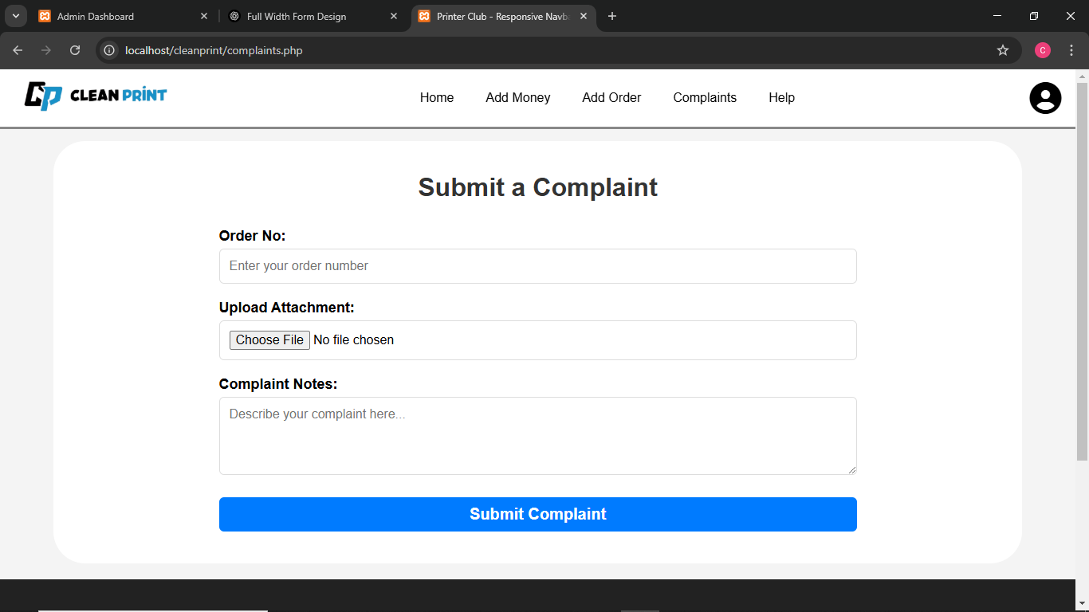Click the Chrome profile avatar icon
The height and width of the screenshot is (612, 1089).
click(x=1042, y=50)
